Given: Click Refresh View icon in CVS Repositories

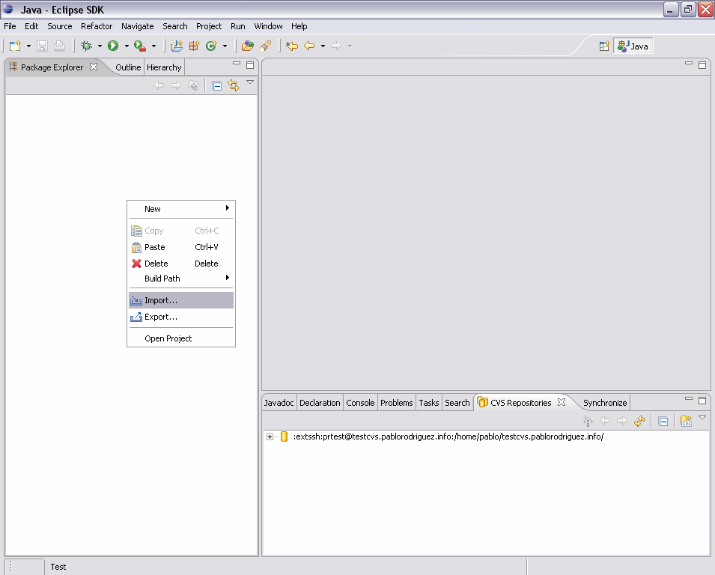Looking at the screenshot, I should 639,422.
